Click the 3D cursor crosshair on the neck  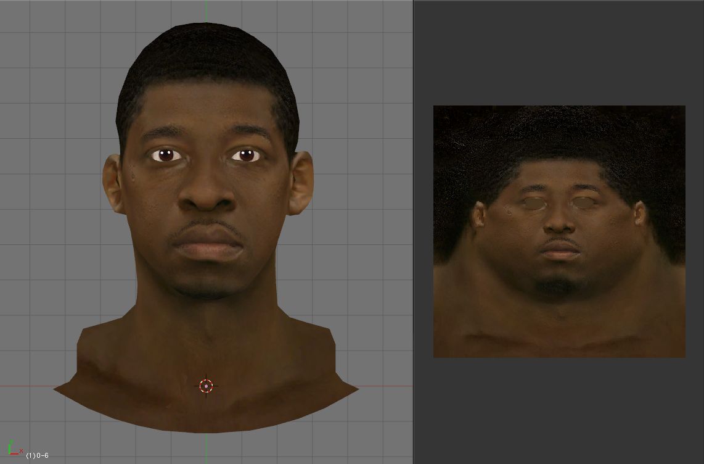coord(206,386)
